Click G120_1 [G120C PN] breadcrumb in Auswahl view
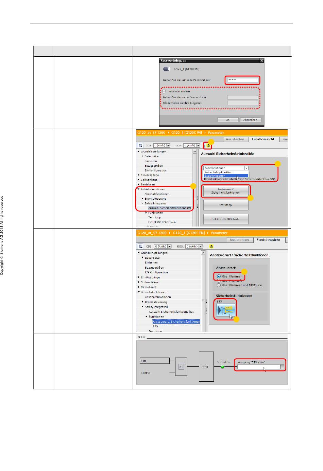This screenshot has height=471, width=323. click(186, 133)
